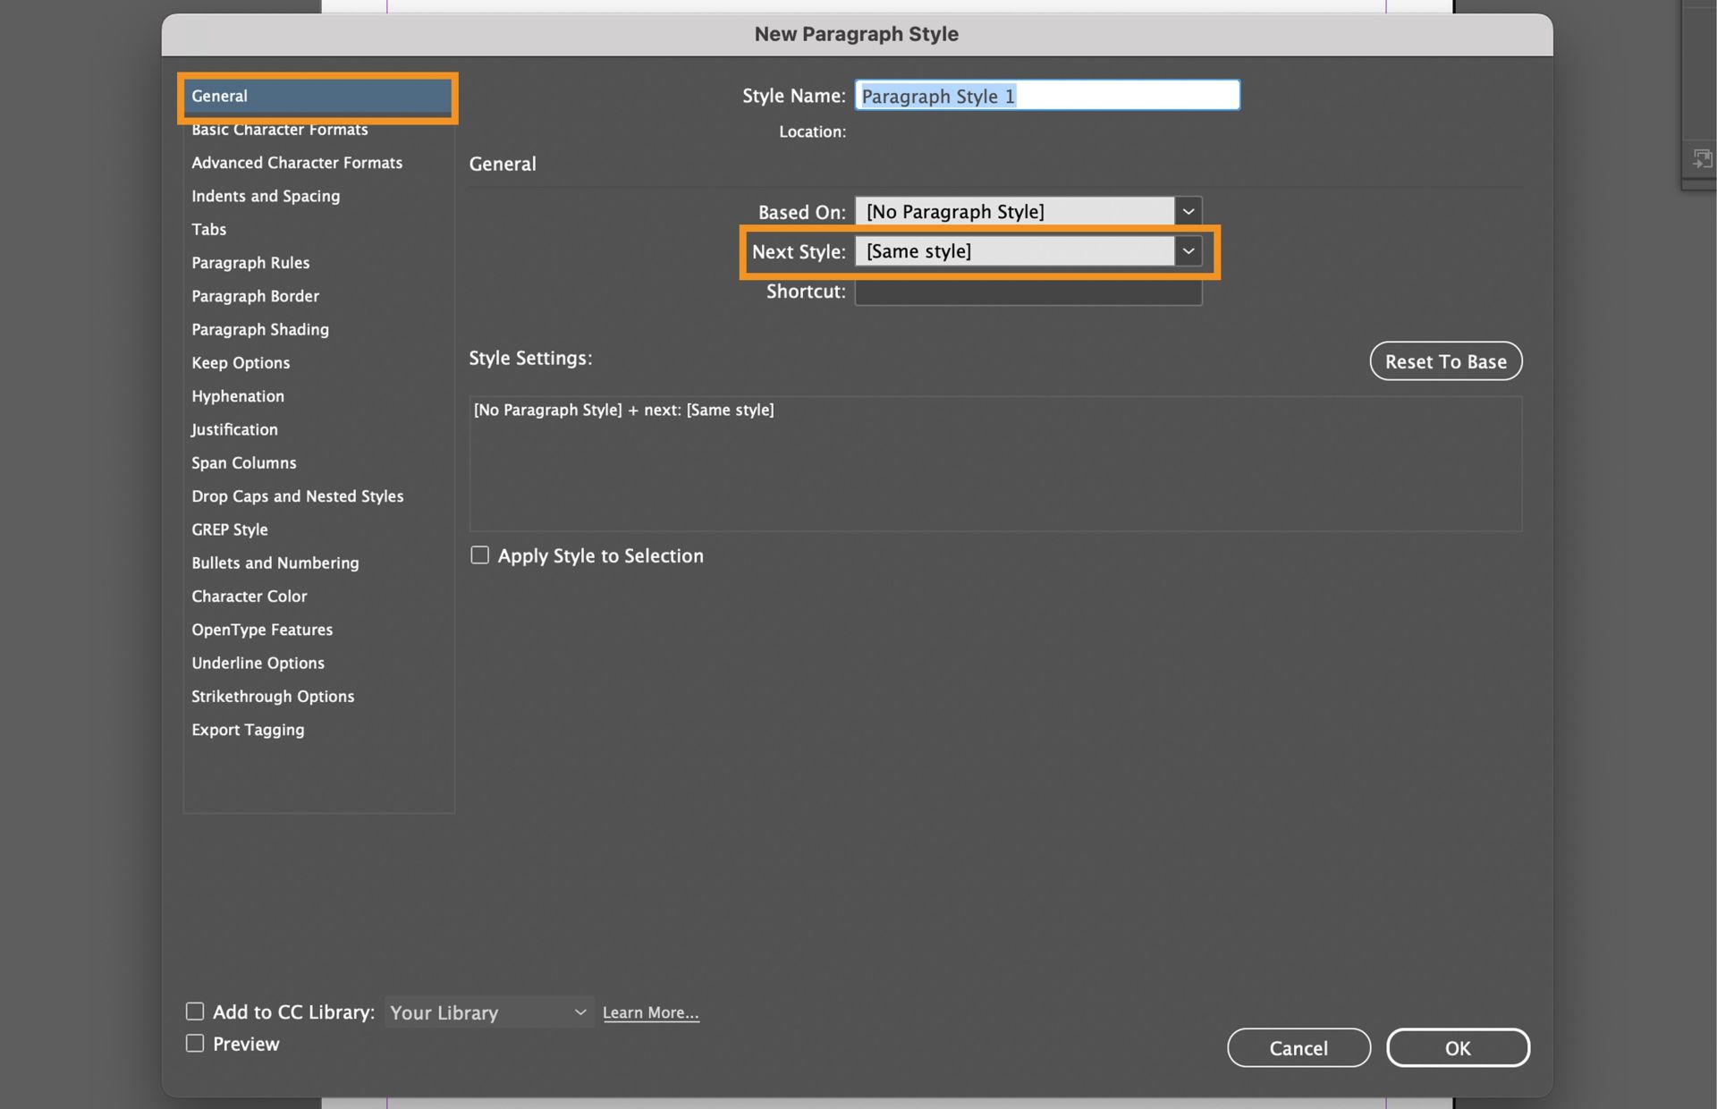Screen dimensions: 1717x1109
Task: Open Indents and Spacing section
Action: pos(266,196)
